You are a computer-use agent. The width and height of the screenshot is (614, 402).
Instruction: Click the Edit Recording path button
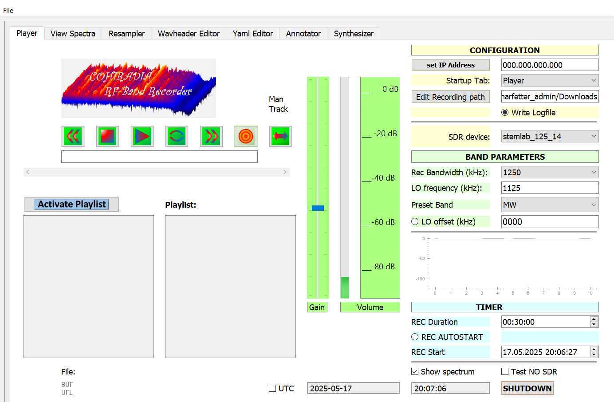click(450, 97)
